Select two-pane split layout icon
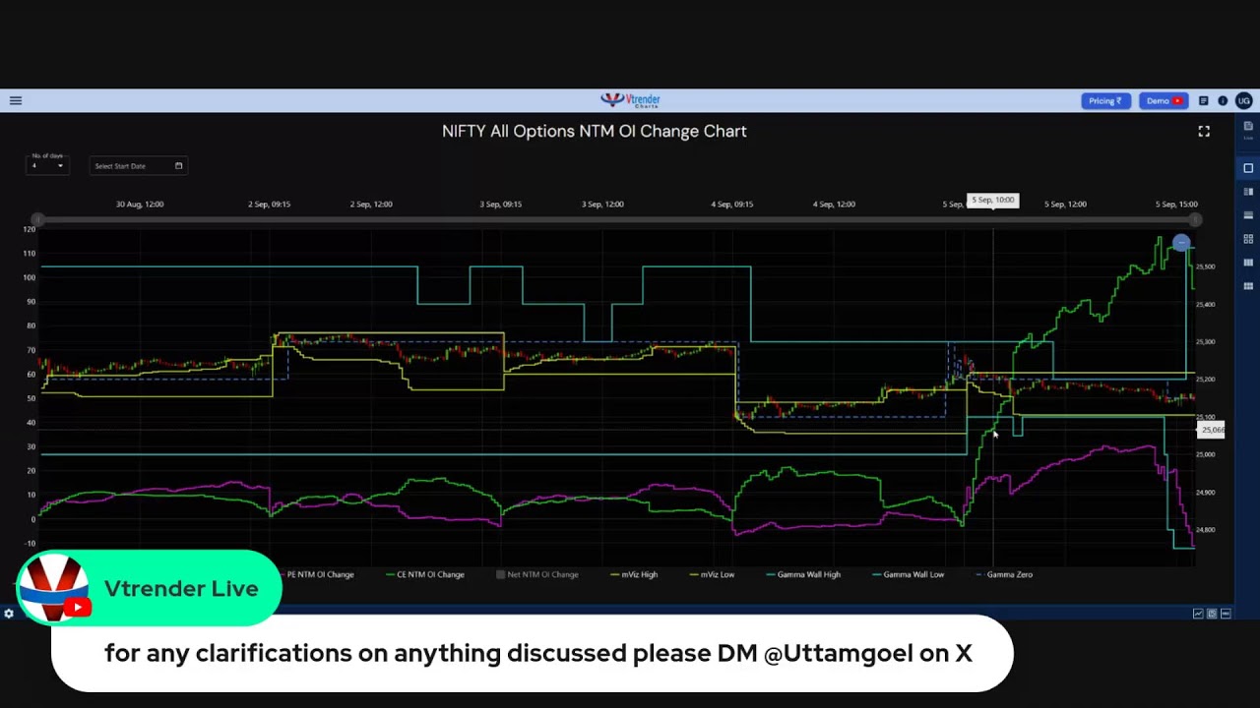The height and width of the screenshot is (708, 1260). pos(1248,192)
